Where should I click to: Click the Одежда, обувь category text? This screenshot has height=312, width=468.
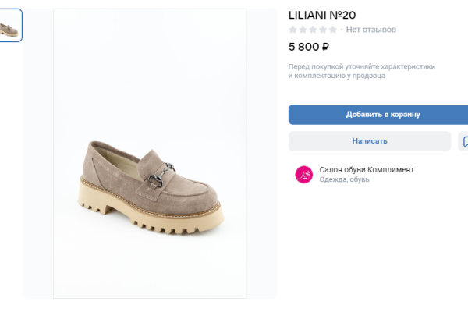pos(344,180)
